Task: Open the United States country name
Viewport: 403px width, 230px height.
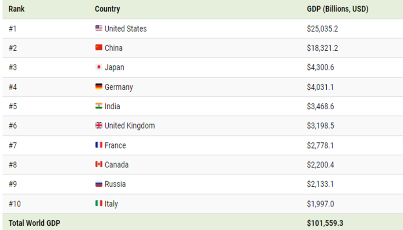Action: tap(126, 28)
